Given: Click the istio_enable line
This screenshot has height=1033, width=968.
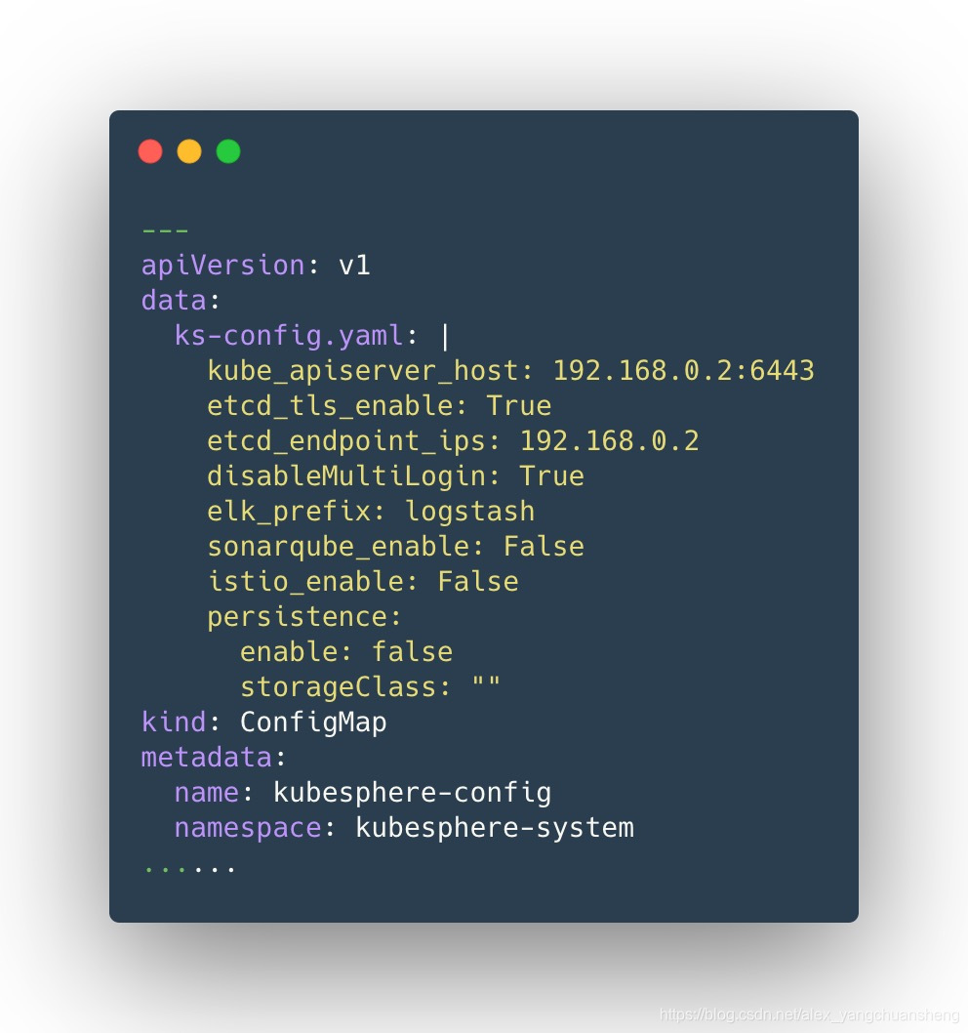Looking at the screenshot, I should pos(363,582).
